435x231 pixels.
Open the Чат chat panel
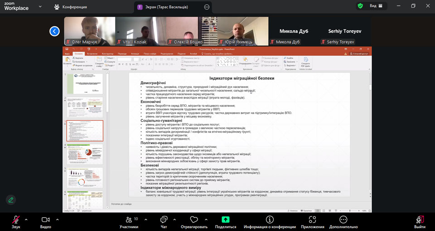[164, 220]
